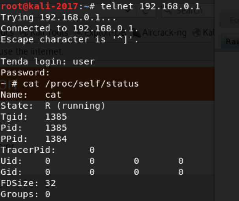Image resolution: width=239 pixels, height=201 pixels.
Task: Click the Exploit-DB bookmark icon
Action: click(79, 33)
